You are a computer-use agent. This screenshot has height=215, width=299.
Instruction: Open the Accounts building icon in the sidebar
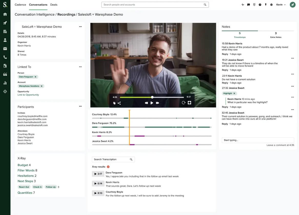click(5, 31)
